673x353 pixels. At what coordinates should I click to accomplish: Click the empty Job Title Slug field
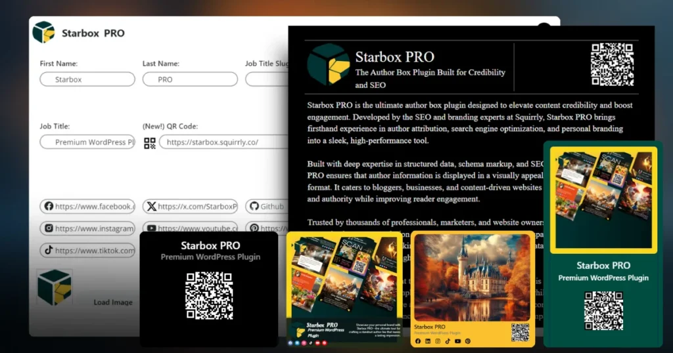click(267, 79)
